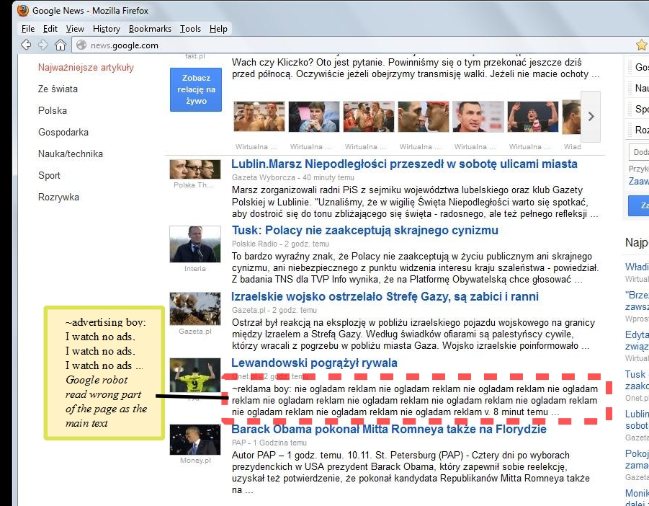Click the site globe icon in address bar

click(x=81, y=45)
